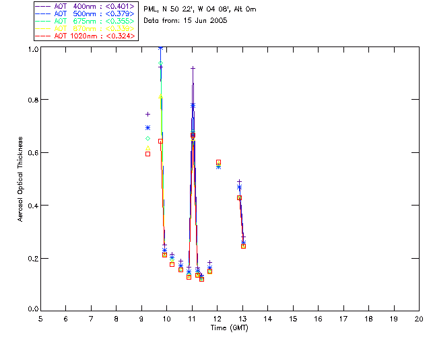Click the isolated purple plus marker near 0.75

147,114
